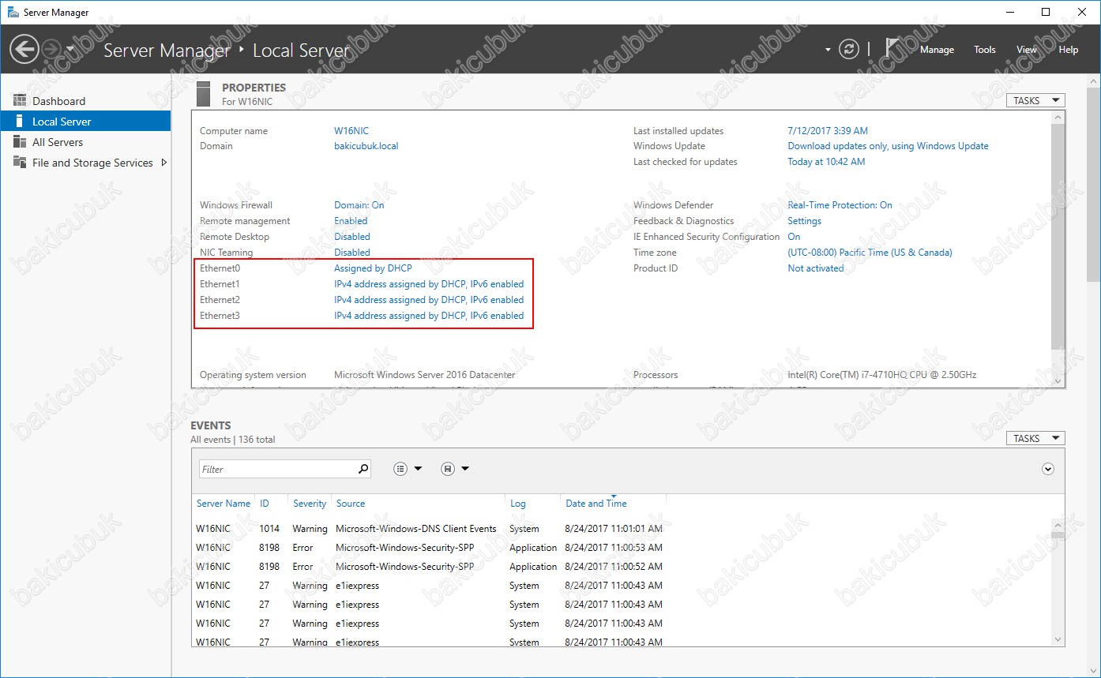
Task: Expand File and Storage Services arrow
Action: click(x=163, y=163)
